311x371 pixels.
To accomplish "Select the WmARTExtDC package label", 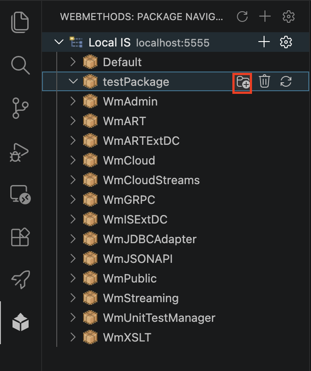I will click(141, 141).
